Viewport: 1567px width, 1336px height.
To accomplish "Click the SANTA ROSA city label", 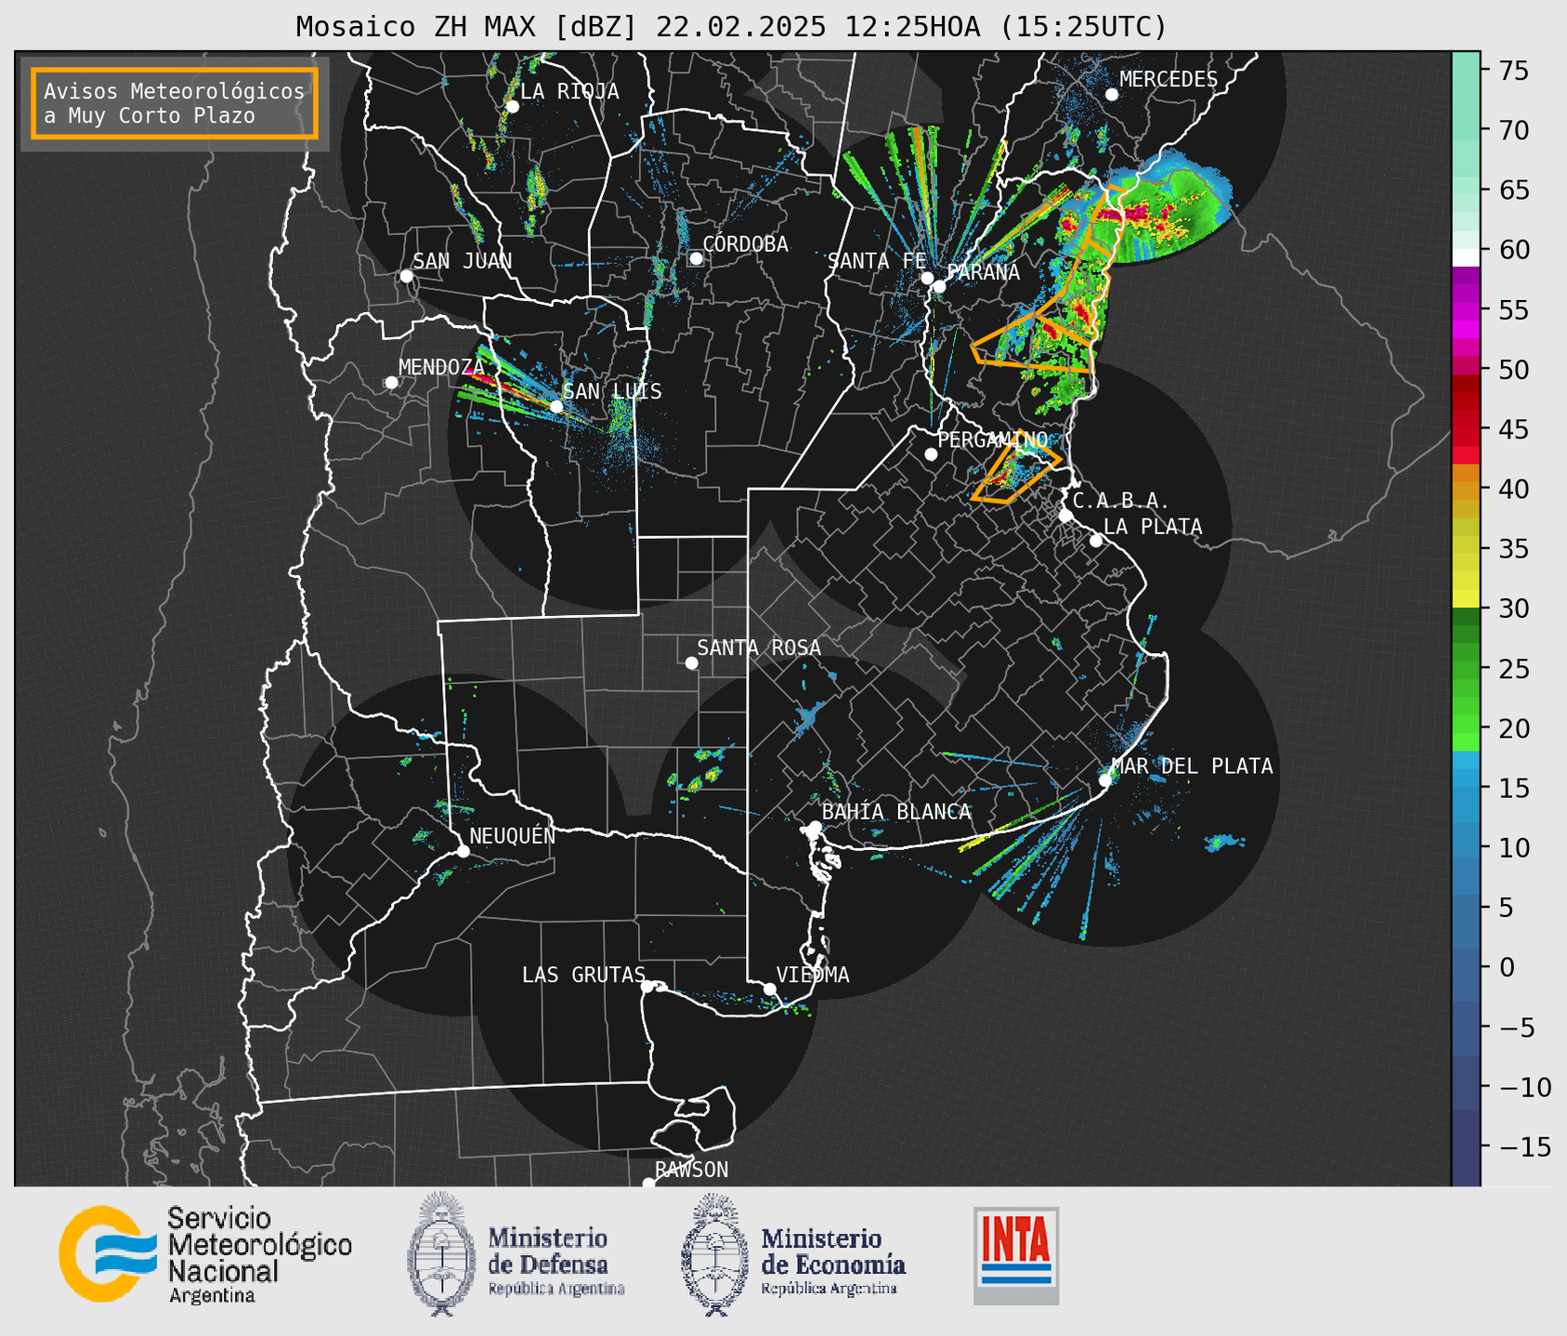I will tap(759, 648).
